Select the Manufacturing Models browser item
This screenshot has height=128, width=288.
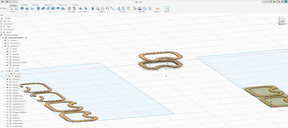click(11, 35)
